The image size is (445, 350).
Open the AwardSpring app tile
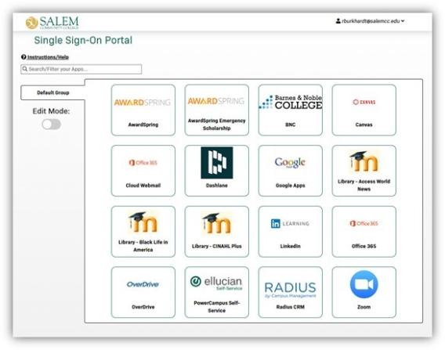(143, 110)
